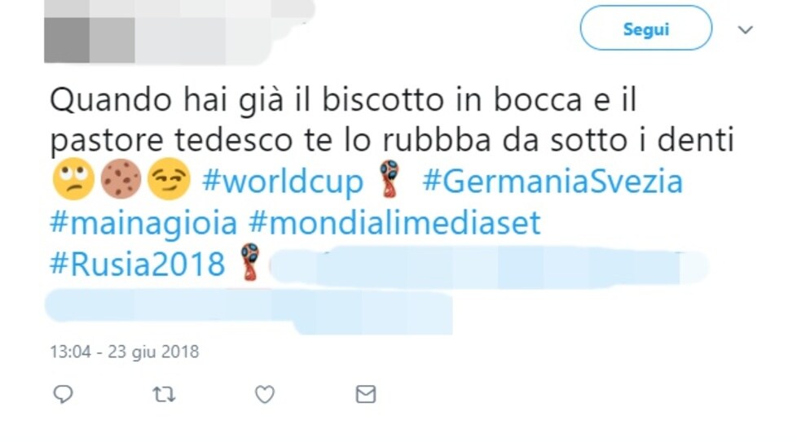Open the #mondialimediaset hashtag
The height and width of the screenshot is (442, 797).
click(395, 222)
